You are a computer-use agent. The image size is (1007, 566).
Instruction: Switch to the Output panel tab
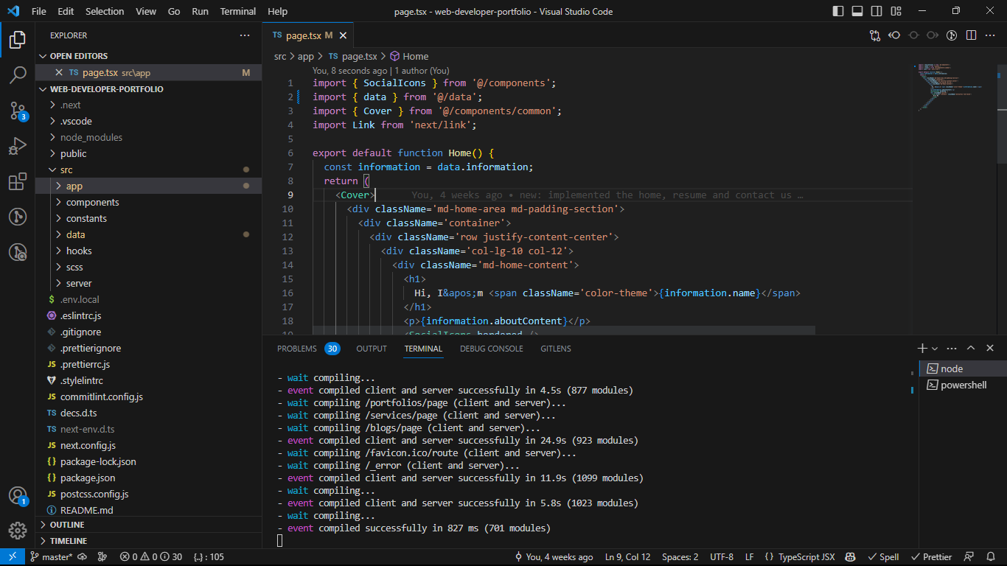(x=372, y=349)
